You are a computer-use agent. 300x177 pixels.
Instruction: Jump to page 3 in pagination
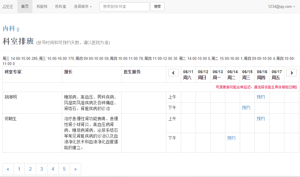pyautogui.click(x=42, y=169)
